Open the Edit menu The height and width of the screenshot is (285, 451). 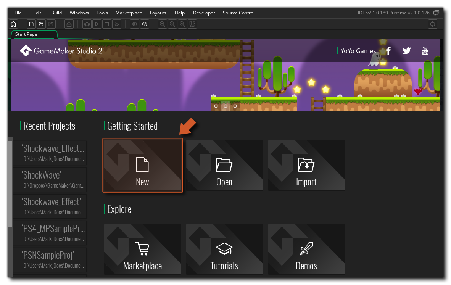pyautogui.click(x=37, y=13)
